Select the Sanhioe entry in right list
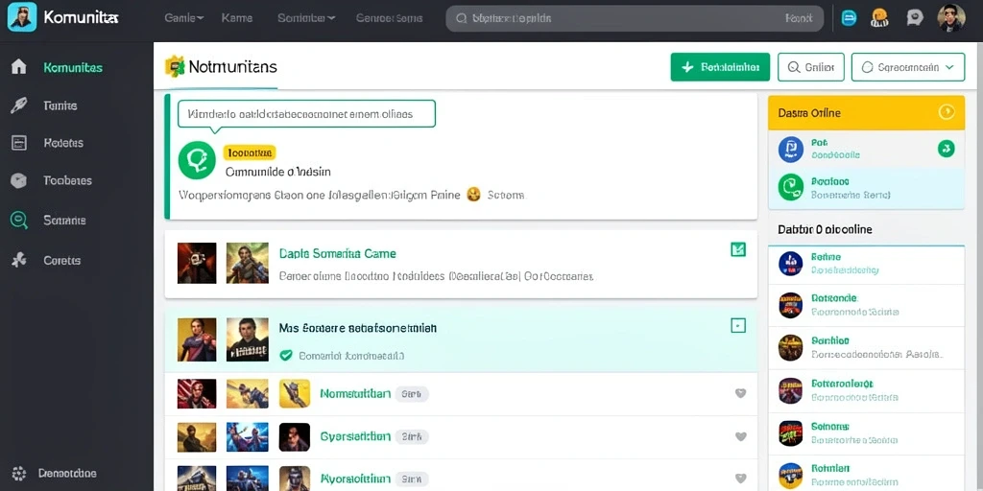 (x=867, y=347)
